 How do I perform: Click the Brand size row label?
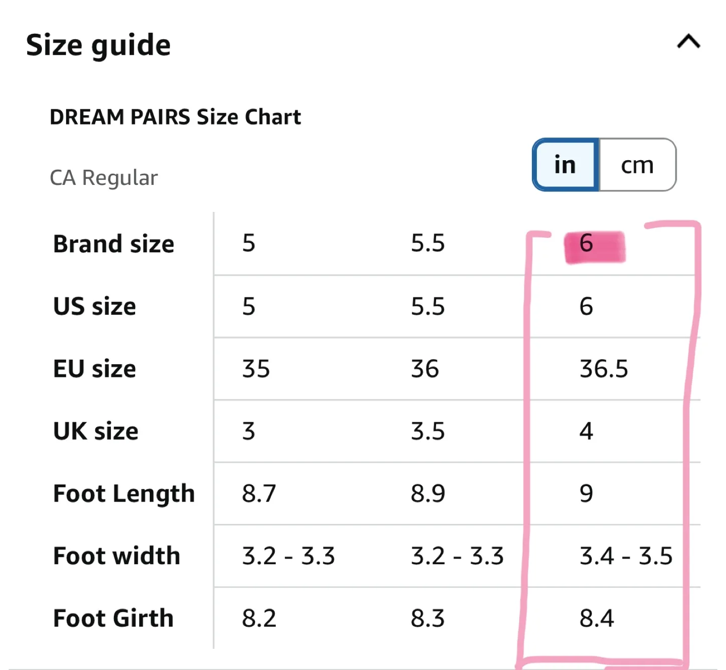click(x=113, y=244)
